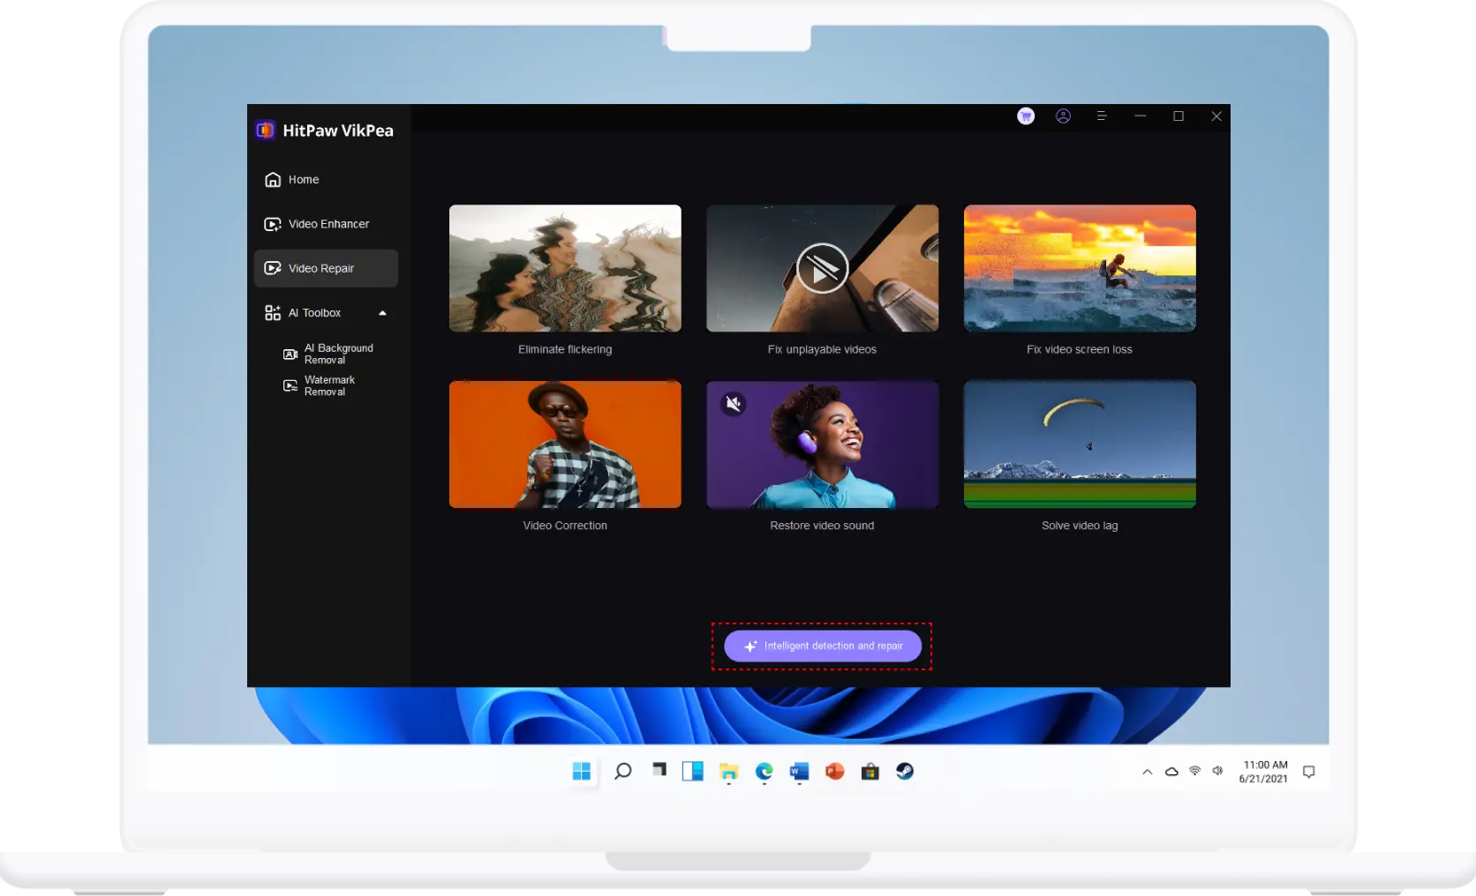Viewport: 1476px width, 896px height.
Task: Open PowerPoint from the taskbar
Action: click(834, 772)
